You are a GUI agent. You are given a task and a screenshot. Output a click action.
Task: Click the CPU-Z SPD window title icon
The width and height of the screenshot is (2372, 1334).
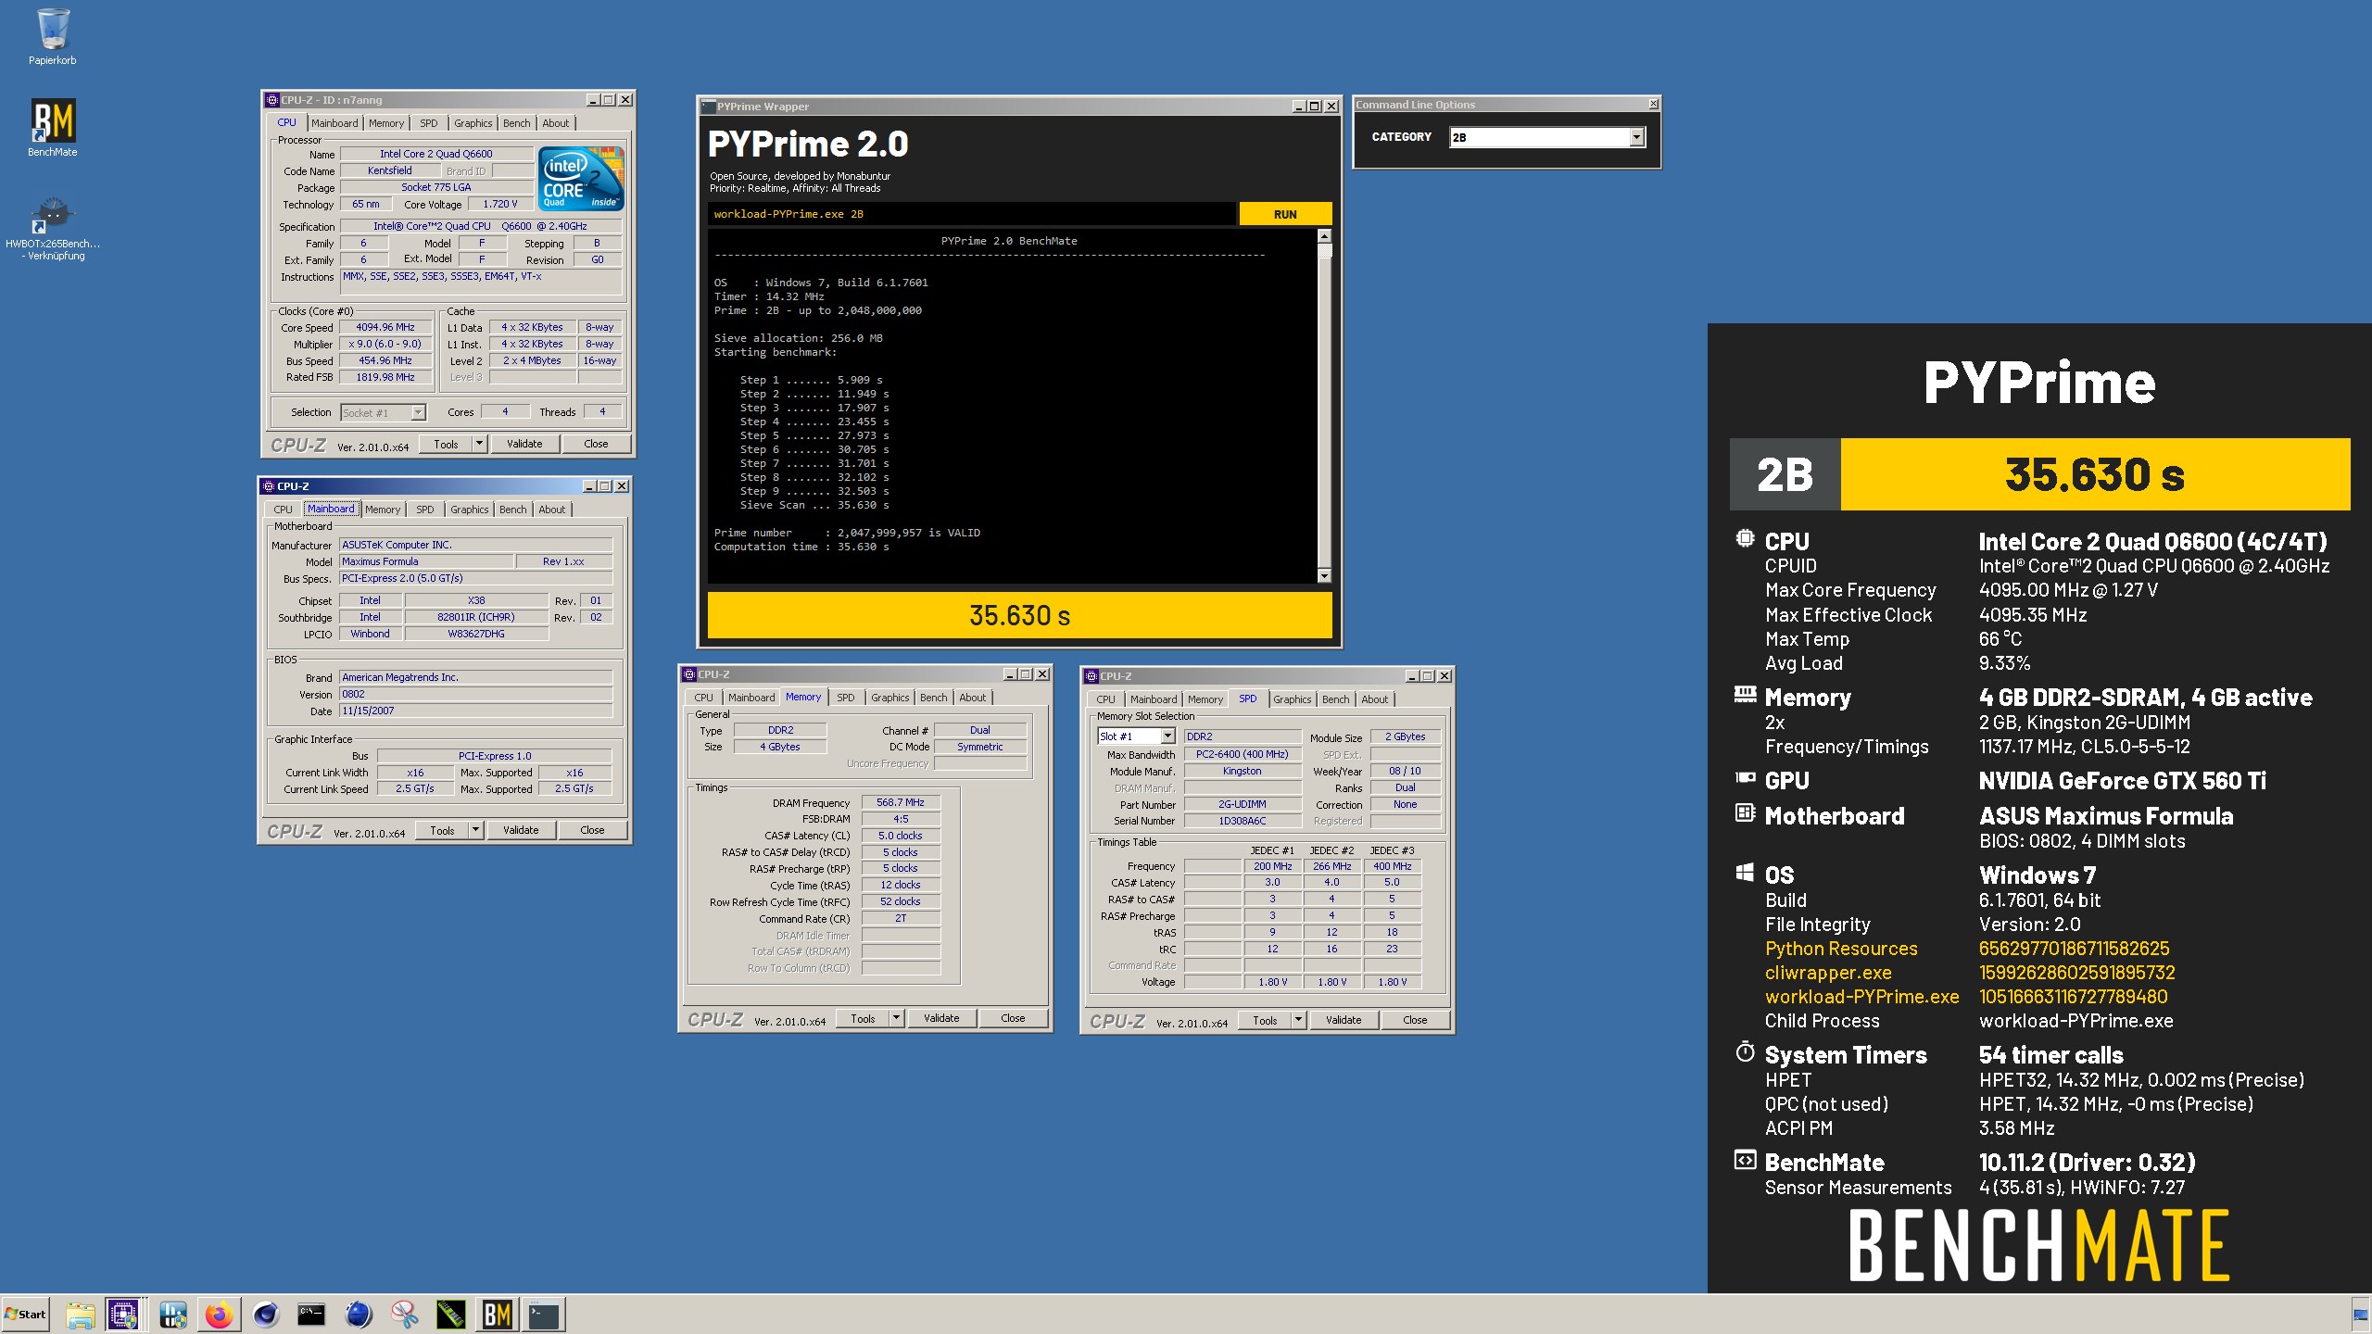click(1091, 676)
